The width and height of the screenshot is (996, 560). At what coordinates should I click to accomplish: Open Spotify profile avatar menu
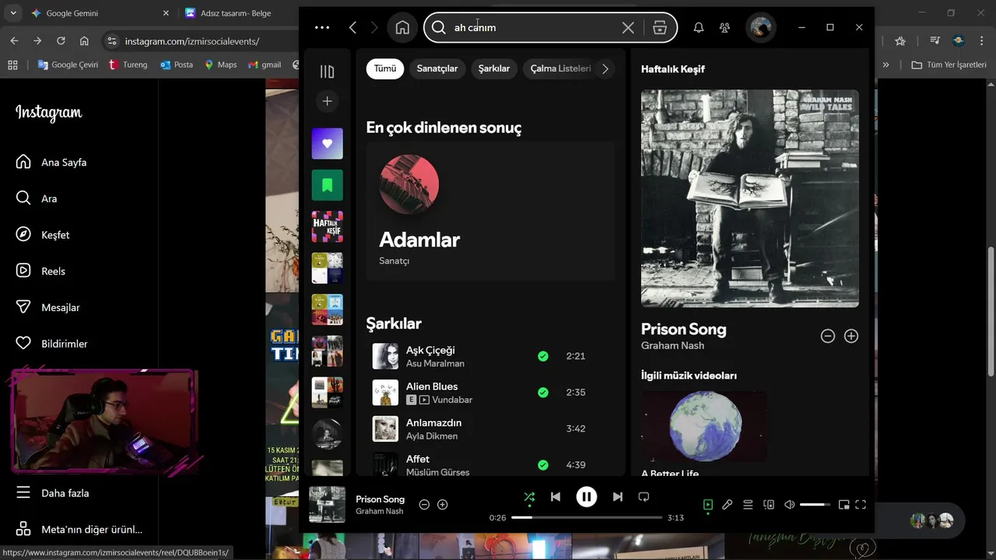point(761,27)
